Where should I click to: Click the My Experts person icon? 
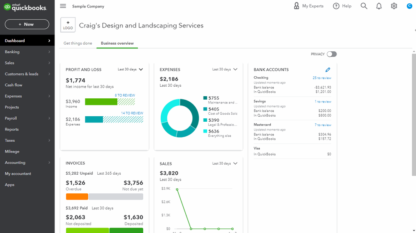pos(296,6)
